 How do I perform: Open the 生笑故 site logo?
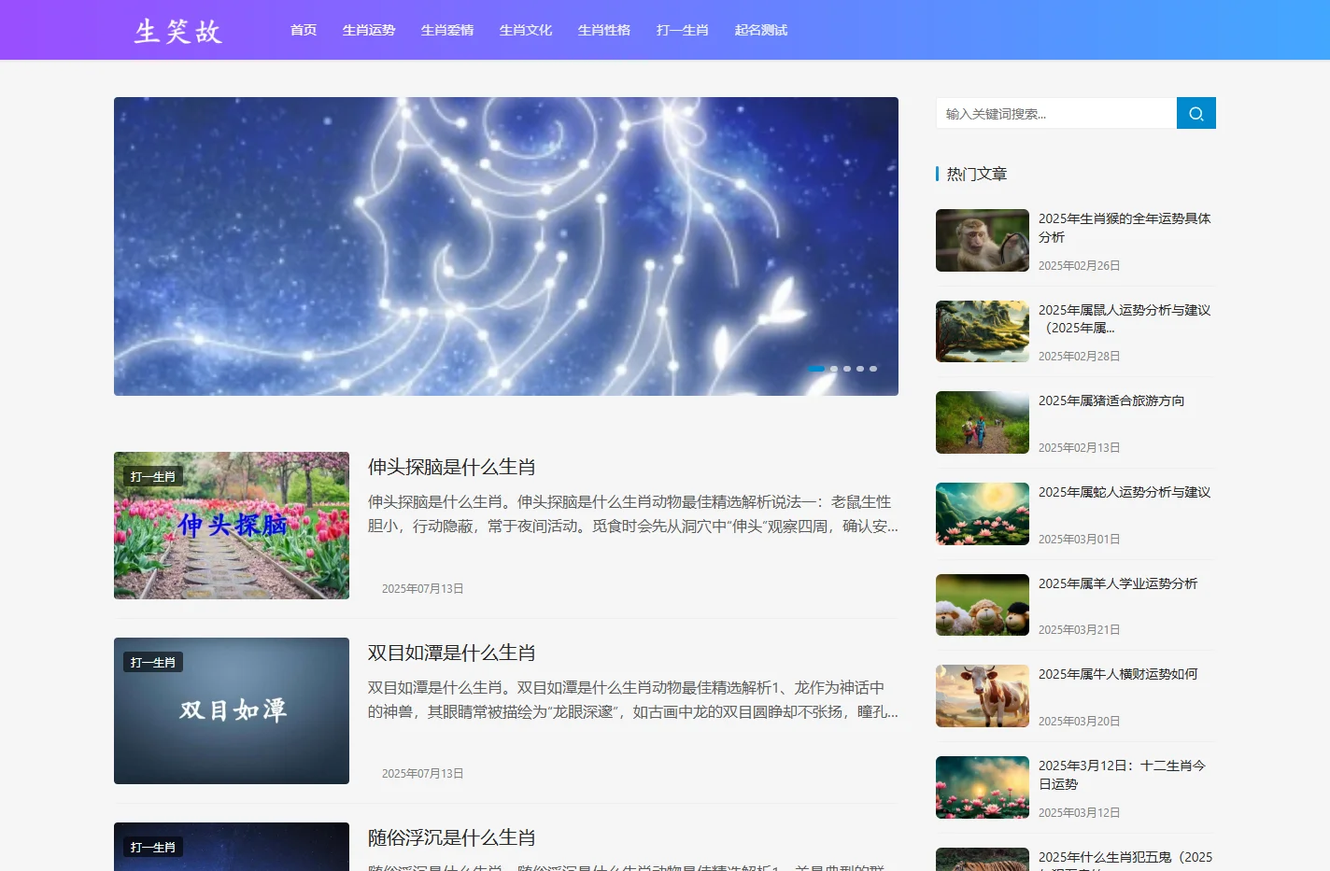point(178,31)
